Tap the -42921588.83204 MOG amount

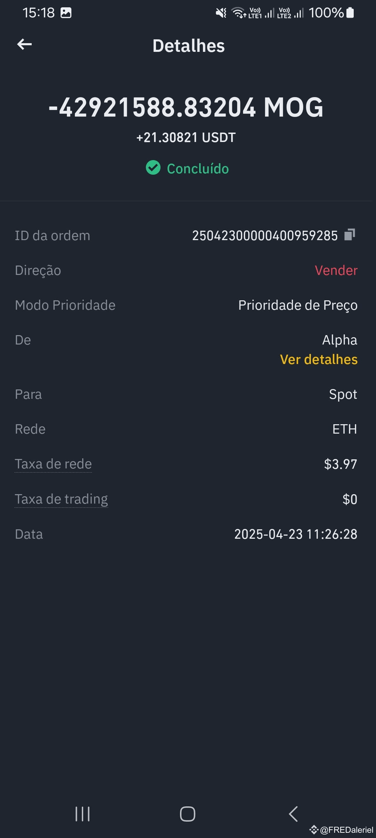(186, 107)
